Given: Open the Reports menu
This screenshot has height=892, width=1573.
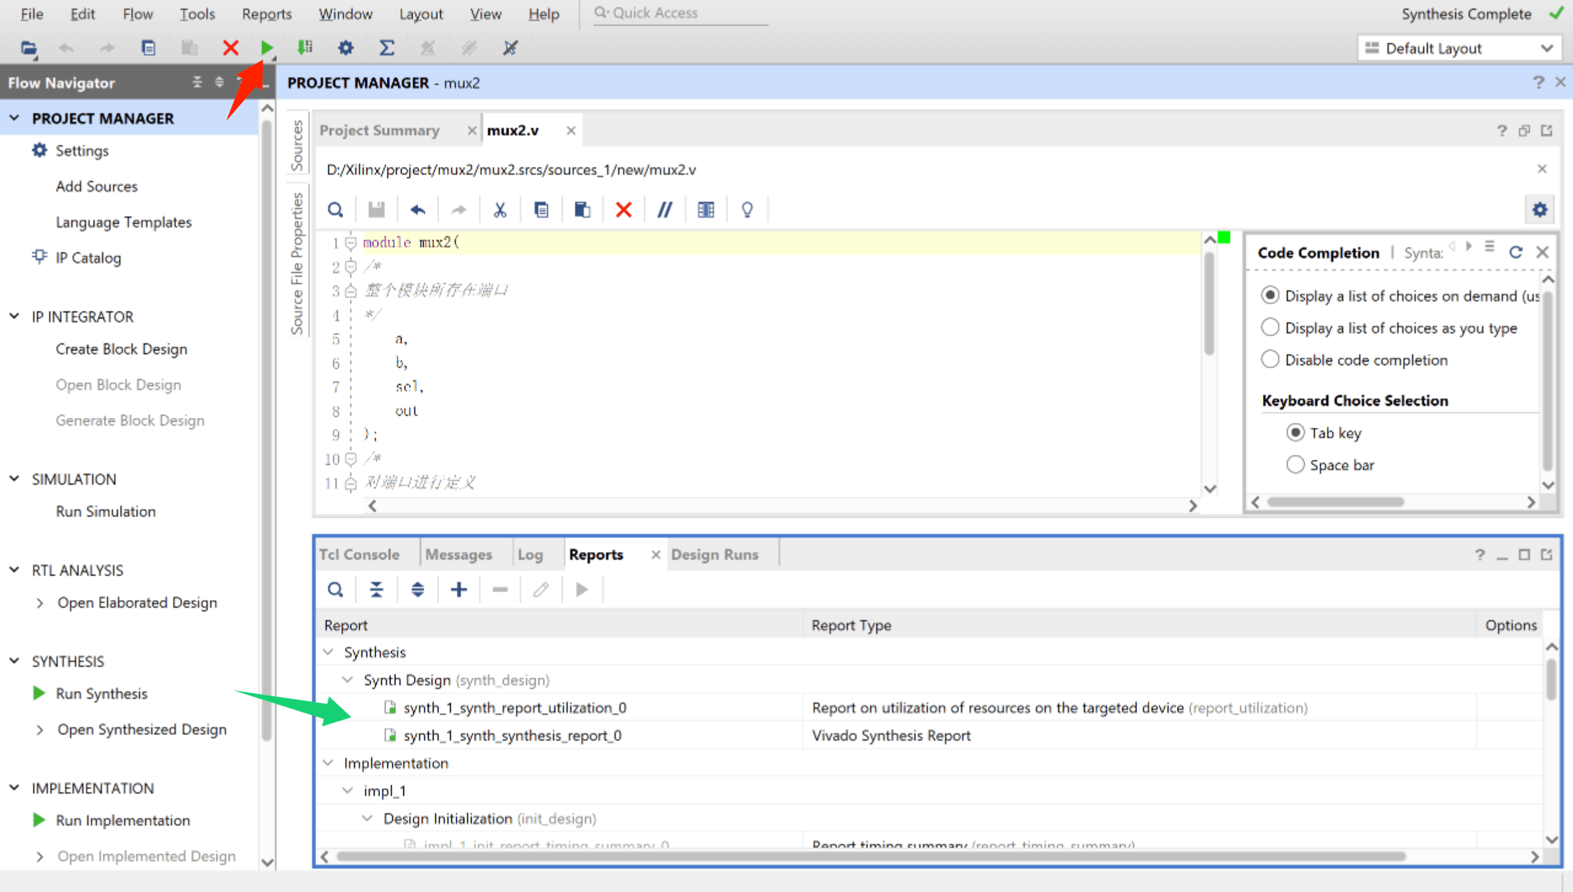Looking at the screenshot, I should (266, 14).
